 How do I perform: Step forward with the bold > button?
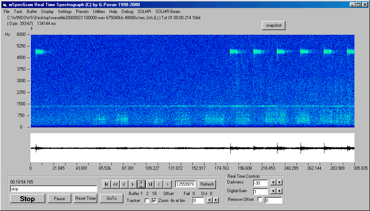coord(133,184)
